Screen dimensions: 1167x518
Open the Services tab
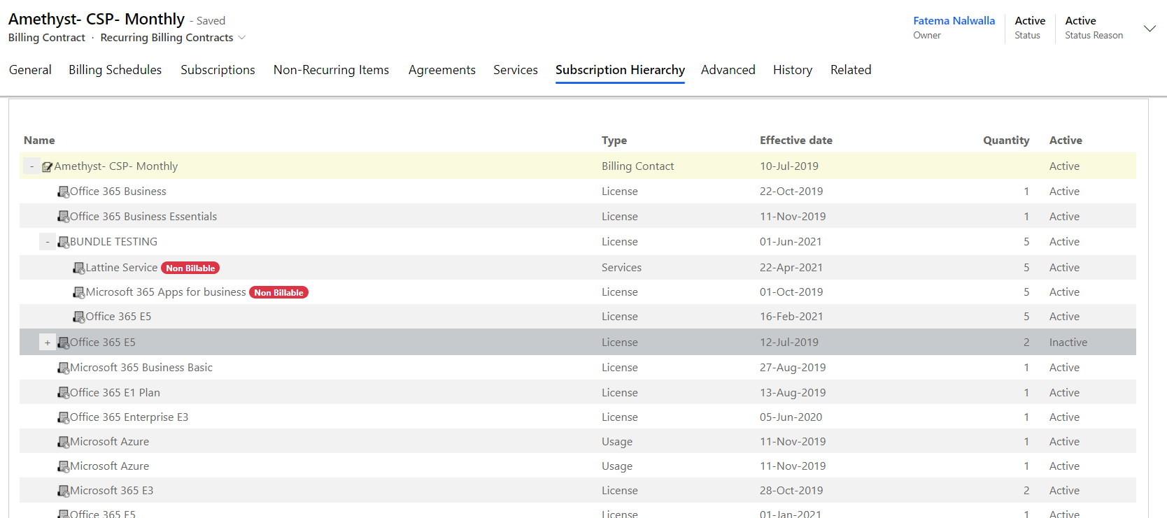point(516,70)
